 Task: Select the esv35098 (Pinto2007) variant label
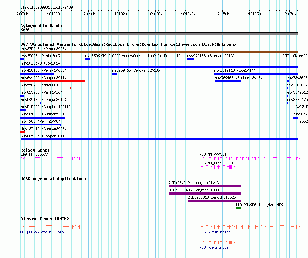tap(42, 56)
